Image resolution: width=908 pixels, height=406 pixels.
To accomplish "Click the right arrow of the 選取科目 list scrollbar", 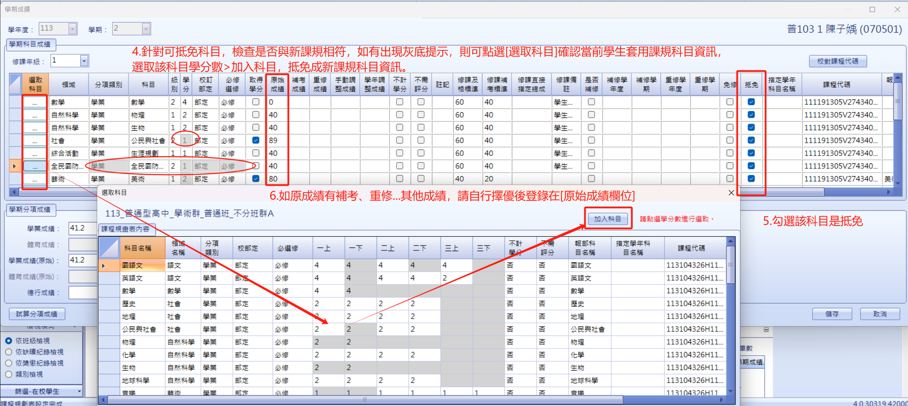I will 721,400.
